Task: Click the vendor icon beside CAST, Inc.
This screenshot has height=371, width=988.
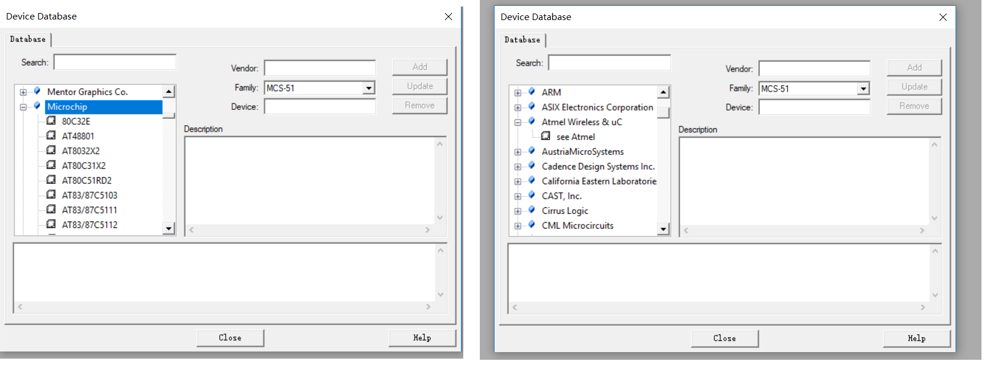Action: click(532, 195)
